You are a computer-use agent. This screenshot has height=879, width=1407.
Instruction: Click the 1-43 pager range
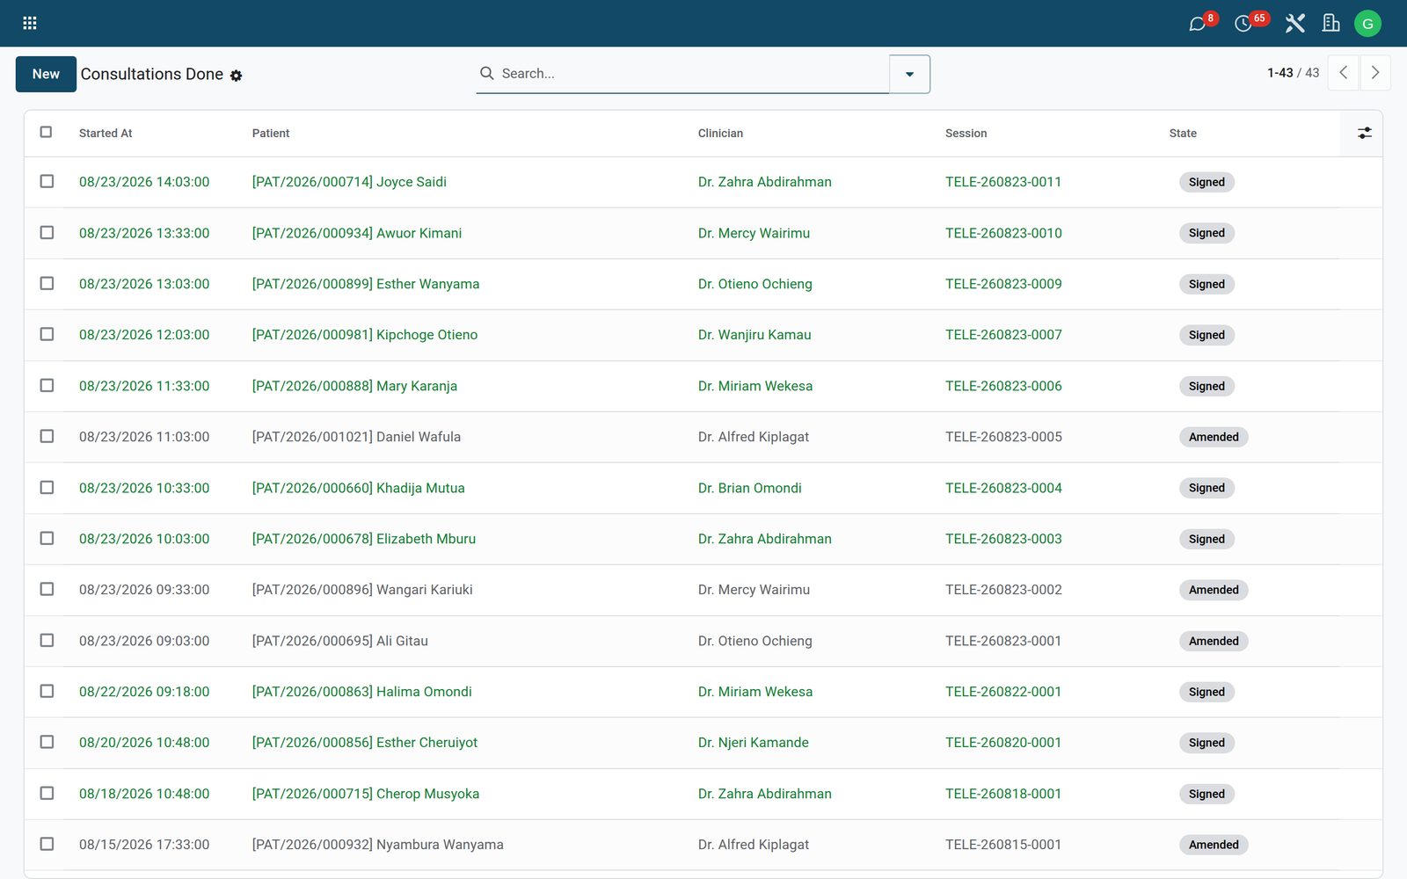(x=1279, y=73)
